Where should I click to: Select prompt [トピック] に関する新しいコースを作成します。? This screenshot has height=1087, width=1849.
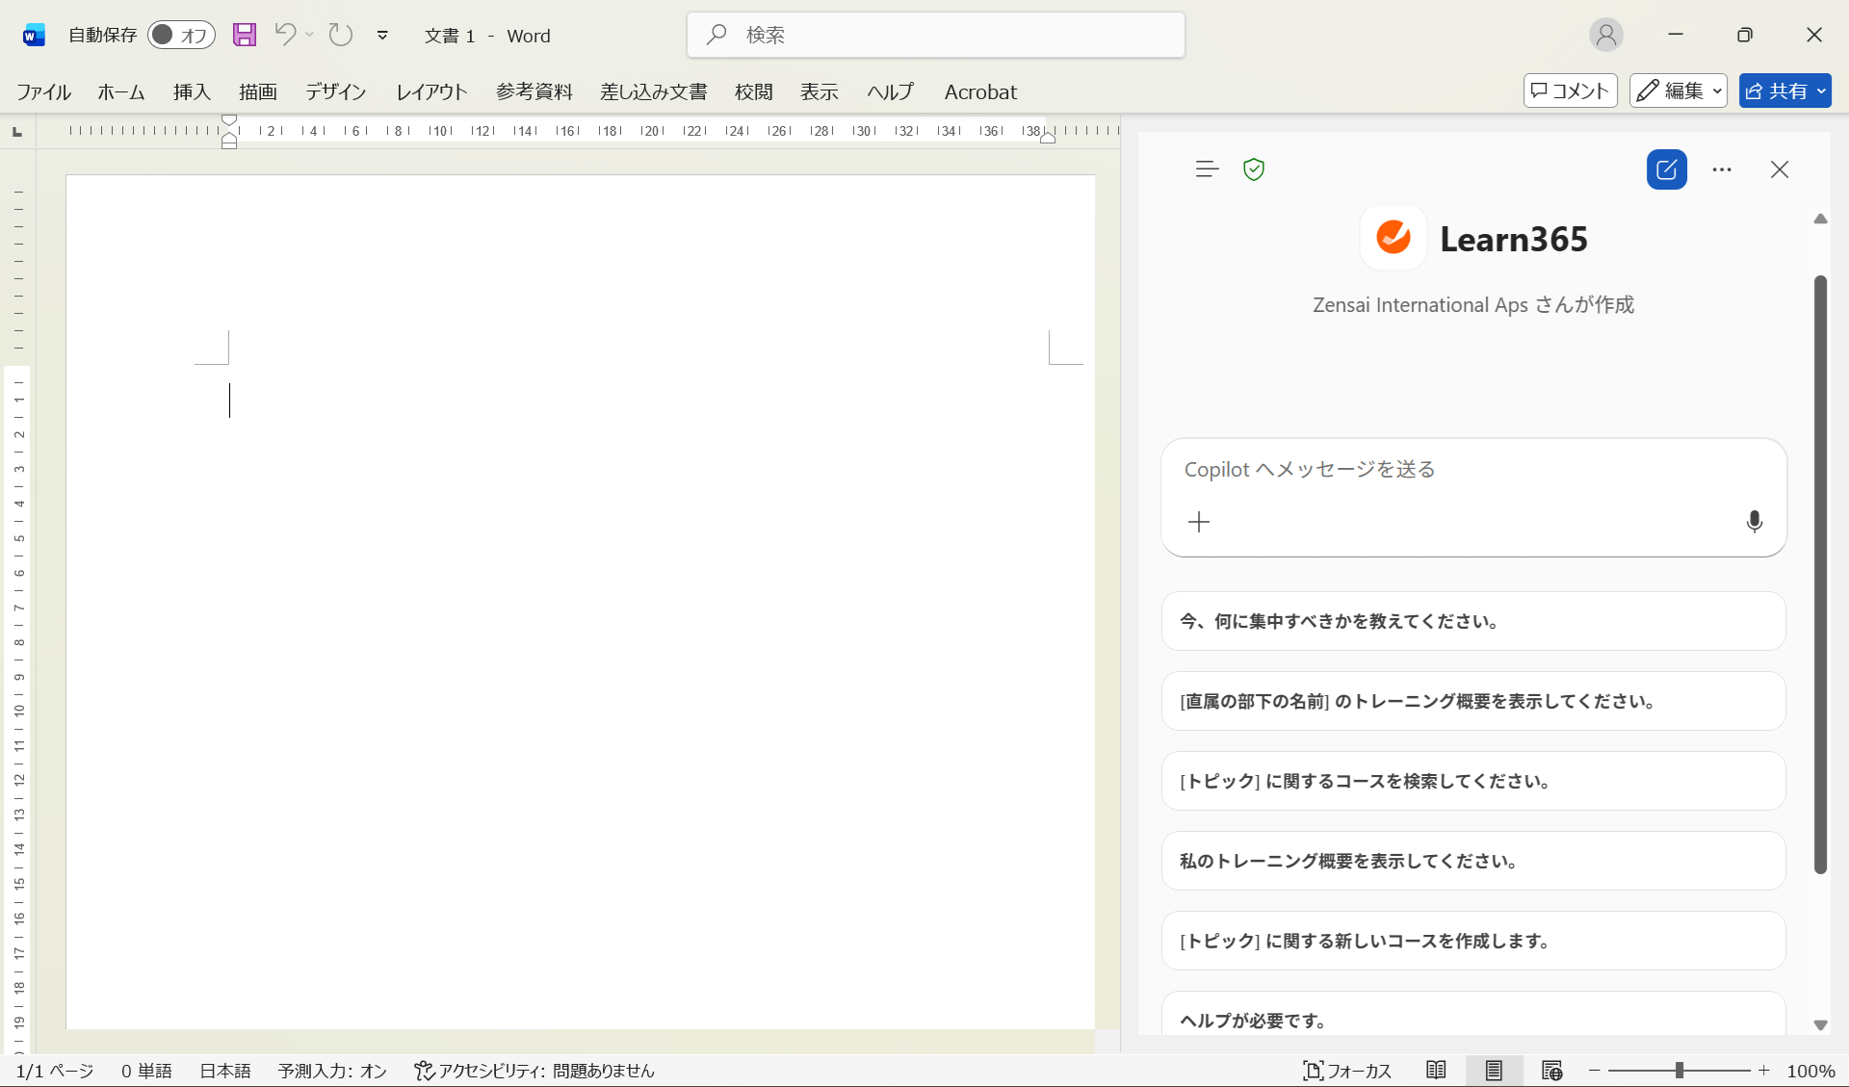[x=1473, y=941]
